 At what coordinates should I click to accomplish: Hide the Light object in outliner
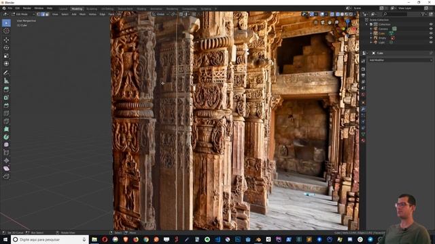pyautogui.click(x=431, y=42)
